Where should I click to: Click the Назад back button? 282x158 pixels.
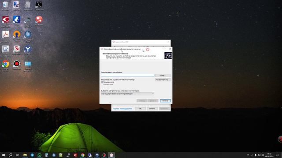tap(142, 101)
